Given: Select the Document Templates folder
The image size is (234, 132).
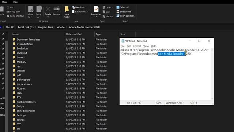Looking at the screenshot, I should coord(29,40).
